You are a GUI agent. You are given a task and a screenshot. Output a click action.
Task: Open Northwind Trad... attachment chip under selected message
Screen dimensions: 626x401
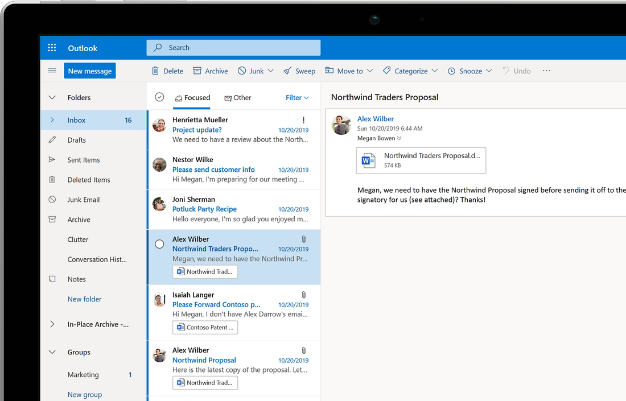click(x=205, y=272)
